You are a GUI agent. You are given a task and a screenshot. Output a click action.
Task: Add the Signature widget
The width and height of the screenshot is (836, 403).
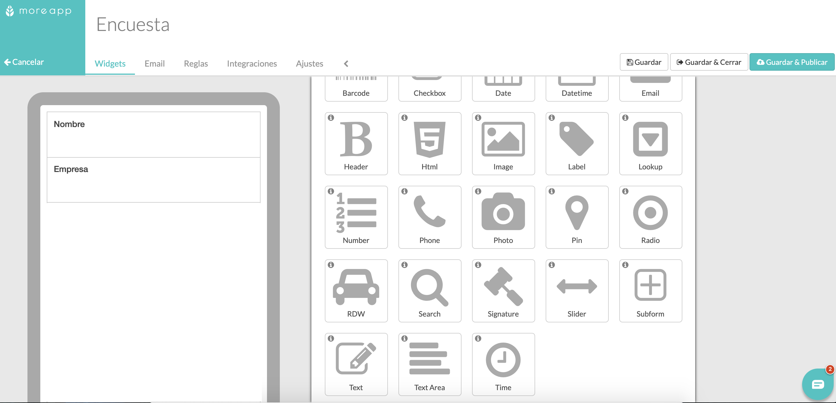tap(503, 291)
